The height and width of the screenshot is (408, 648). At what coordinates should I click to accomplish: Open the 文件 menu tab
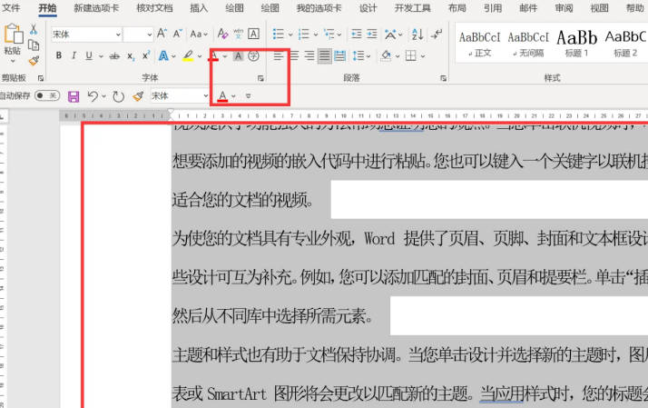(11, 7)
